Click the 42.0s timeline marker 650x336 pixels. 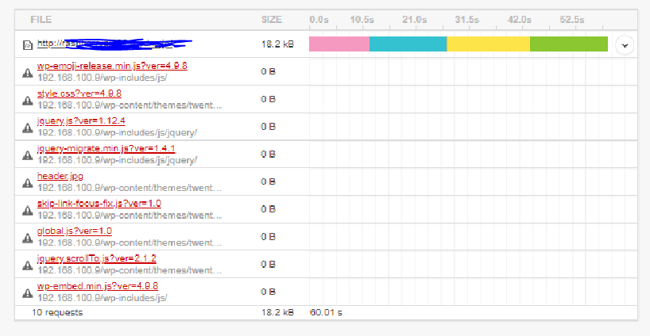pos(520,19)
